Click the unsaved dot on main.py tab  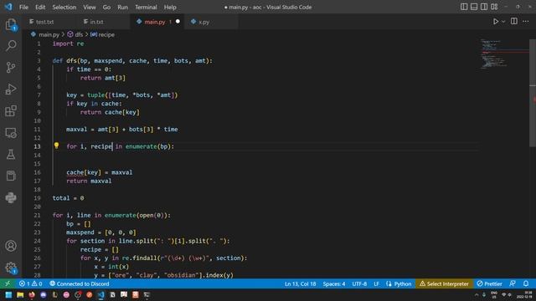(178, 22)
